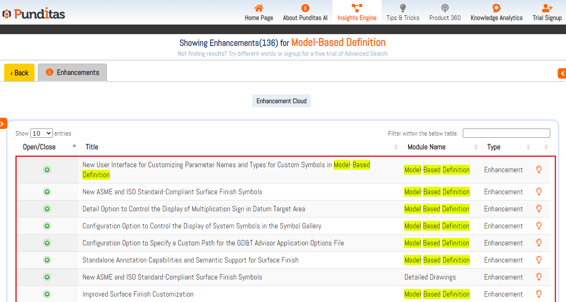Click Trial Signup in top navigation
The image size is (566, 302).
547,12
